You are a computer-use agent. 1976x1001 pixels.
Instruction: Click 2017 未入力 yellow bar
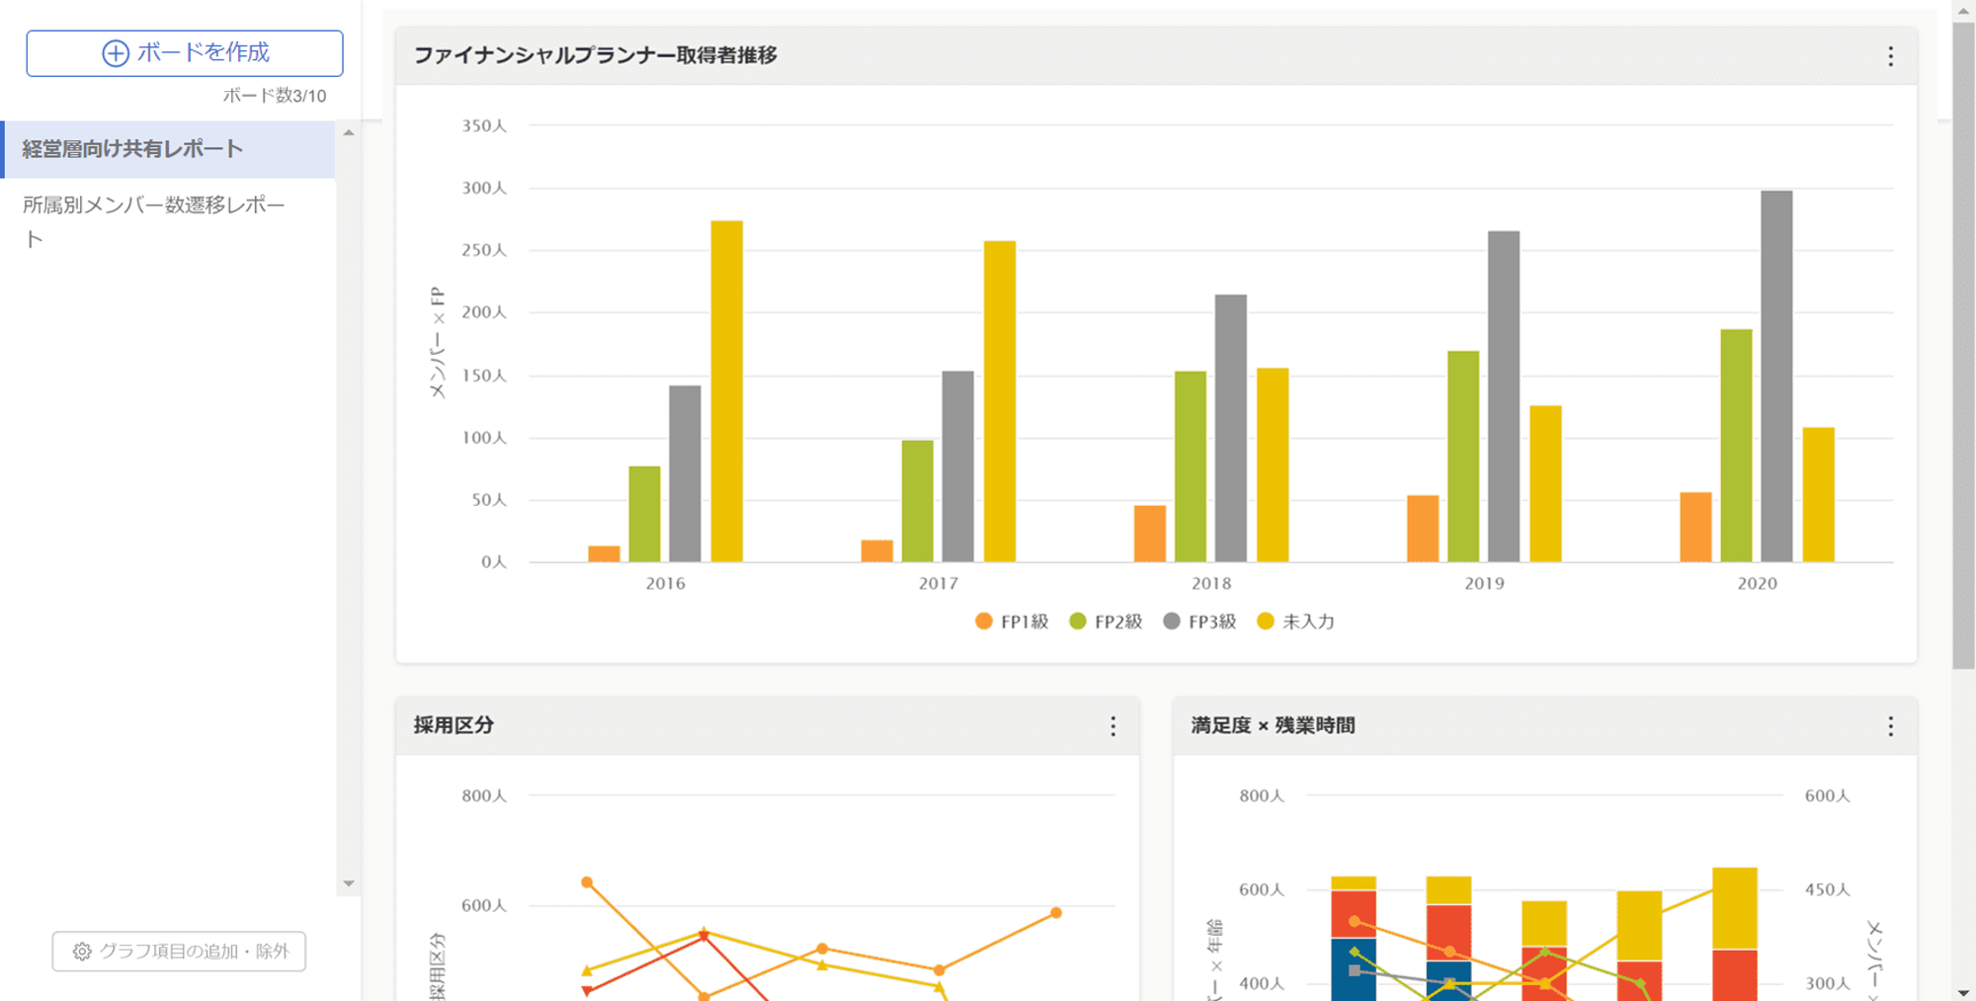999,402
